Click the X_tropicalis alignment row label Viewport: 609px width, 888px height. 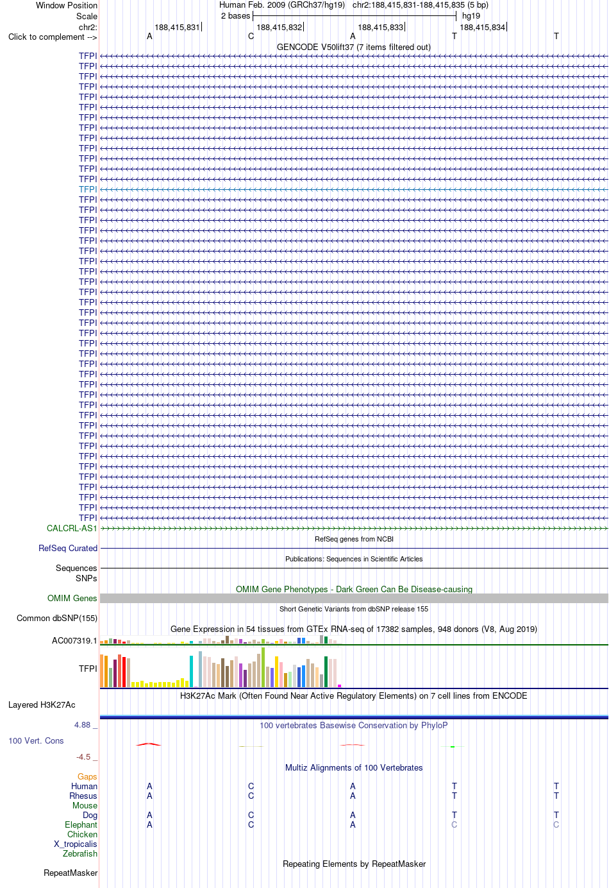(x=76, y=844)
